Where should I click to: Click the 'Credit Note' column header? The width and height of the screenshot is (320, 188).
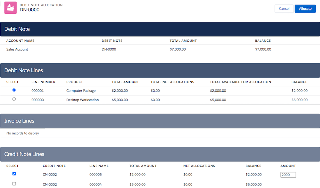54,166
